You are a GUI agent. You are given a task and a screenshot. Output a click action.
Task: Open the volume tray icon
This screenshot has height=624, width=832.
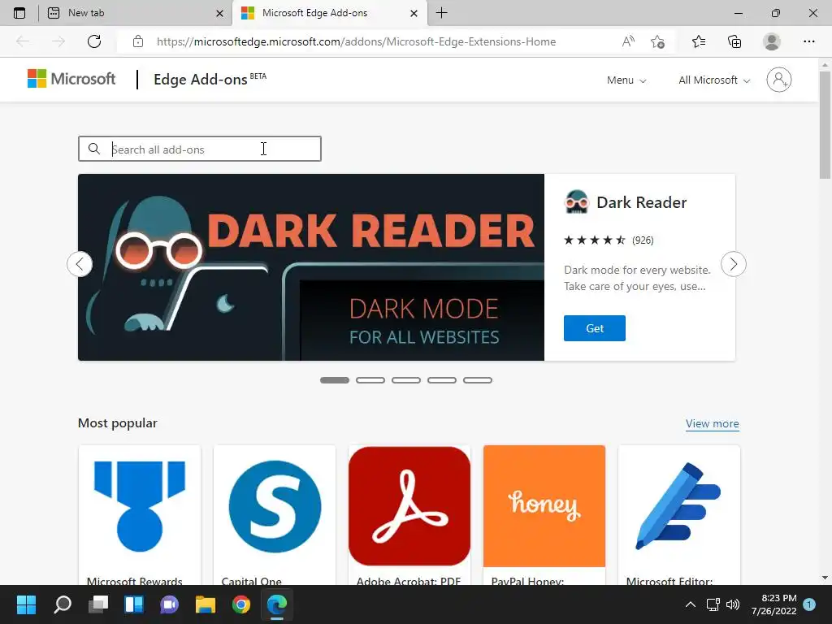point(733,604)
